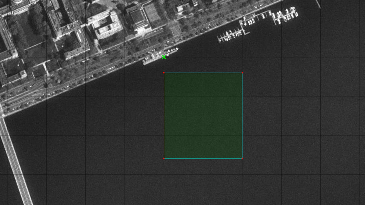Click the green X marker on the shoreline

[164, 57]
